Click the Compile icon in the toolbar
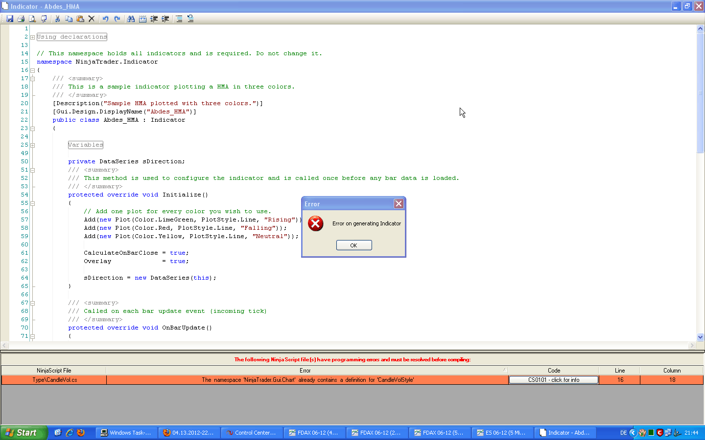Screen dimensions: 705x440 [44, 19]
